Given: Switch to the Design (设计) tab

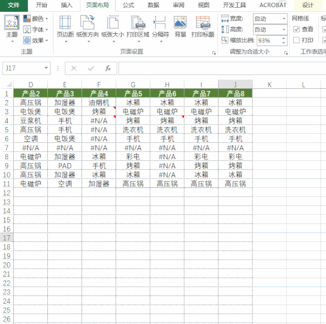Looking at the screenshot, I should tap(308, 5).
